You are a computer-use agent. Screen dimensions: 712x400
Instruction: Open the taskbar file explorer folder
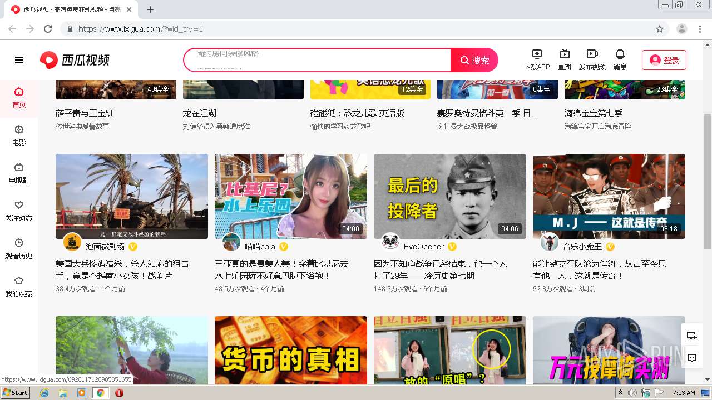(63, 393)
